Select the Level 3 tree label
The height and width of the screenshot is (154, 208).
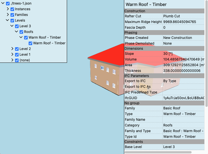click(25, 26)
